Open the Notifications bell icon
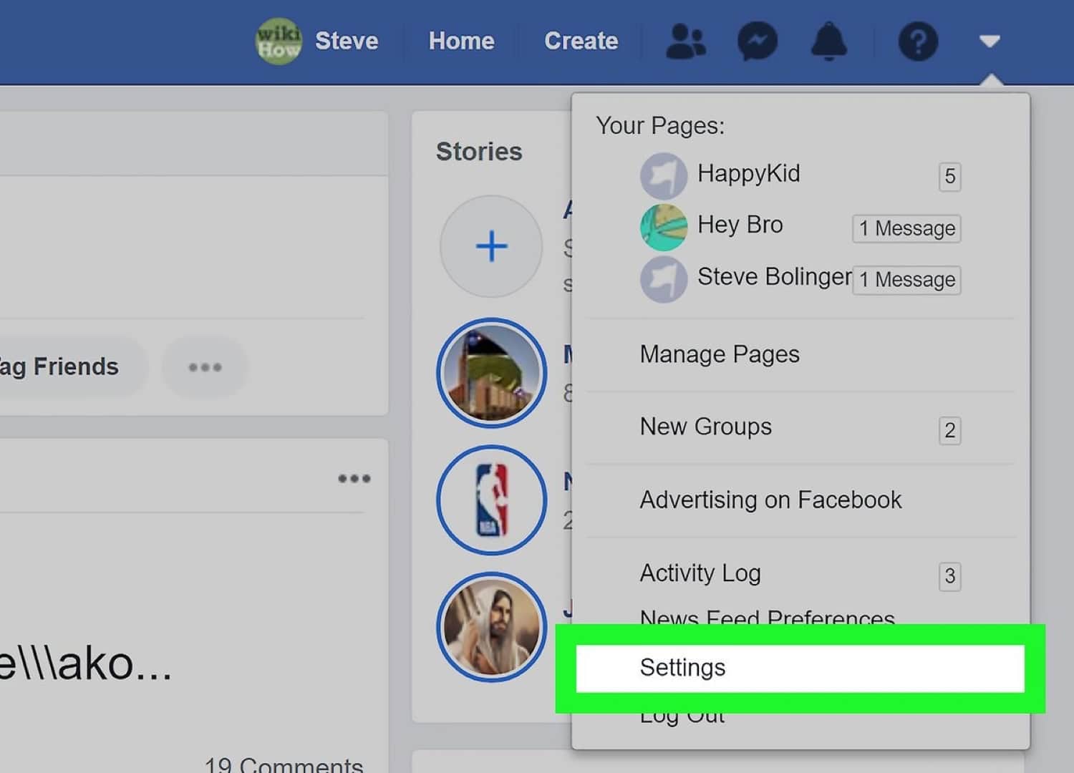The image size is (1074, 773). [x=829, y=42]
